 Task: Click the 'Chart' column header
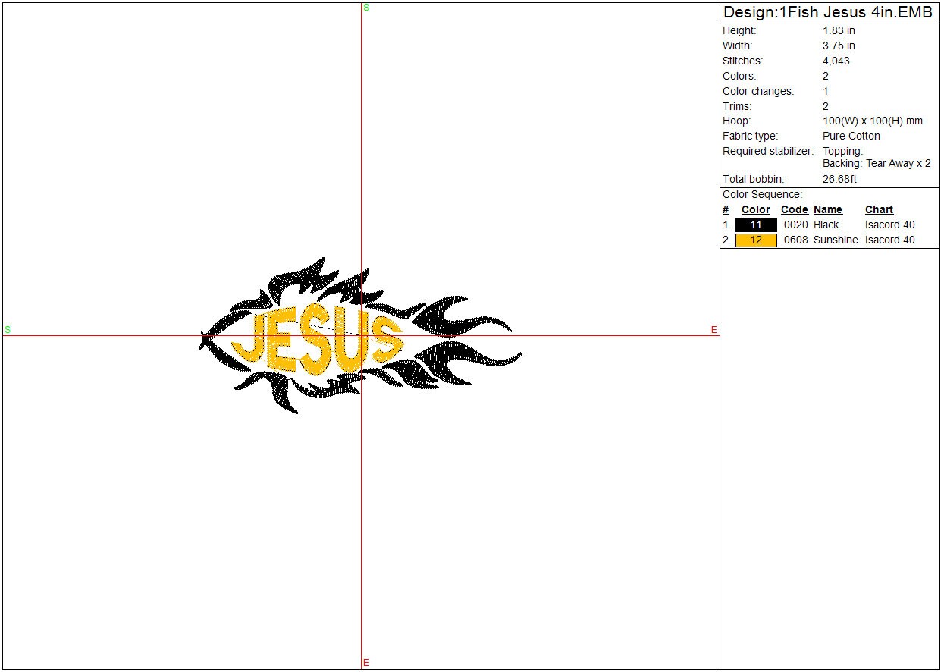click(879, 210)
